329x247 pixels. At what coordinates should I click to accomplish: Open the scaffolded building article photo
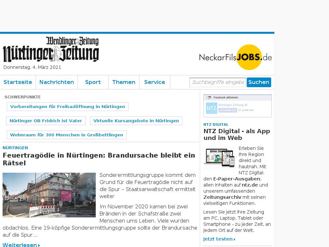click(49, 195)
